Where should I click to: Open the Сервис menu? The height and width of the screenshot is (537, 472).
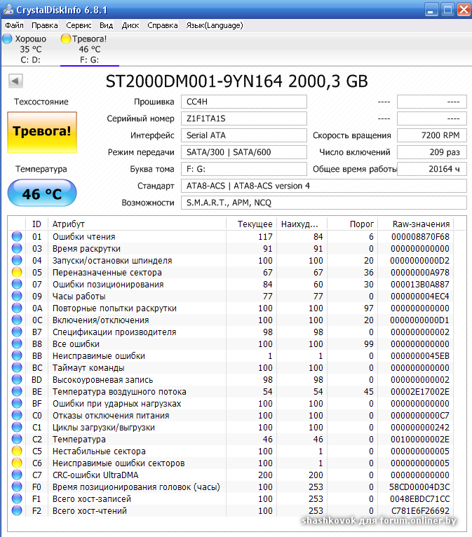78,25
